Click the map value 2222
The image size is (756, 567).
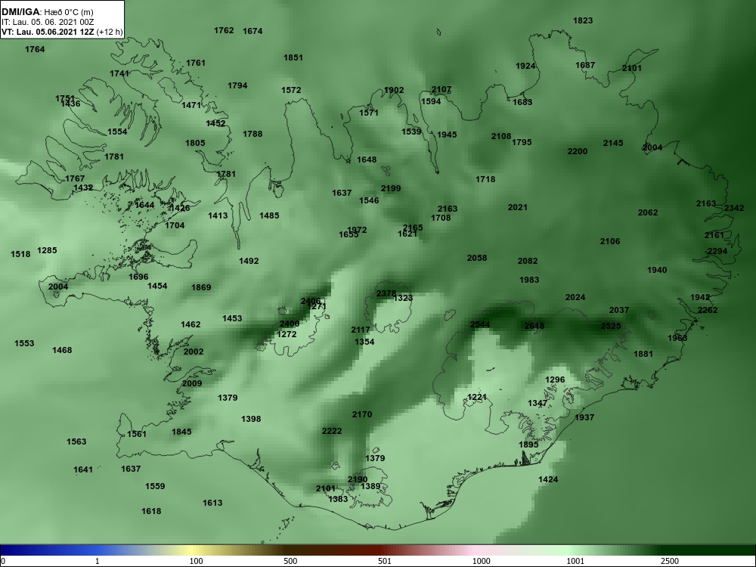tap(332, 431)
